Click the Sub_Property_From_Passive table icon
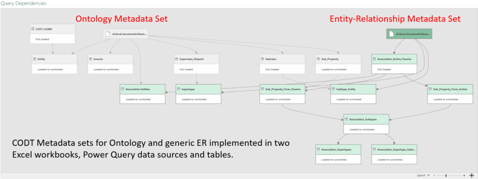The height and width of the screenshot is (179, 478). point(263,89)
